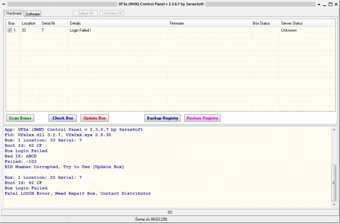Click the log scrollbar up arrow
The height and width of the screenshot is (223, 340).
[x=334, y=129]
